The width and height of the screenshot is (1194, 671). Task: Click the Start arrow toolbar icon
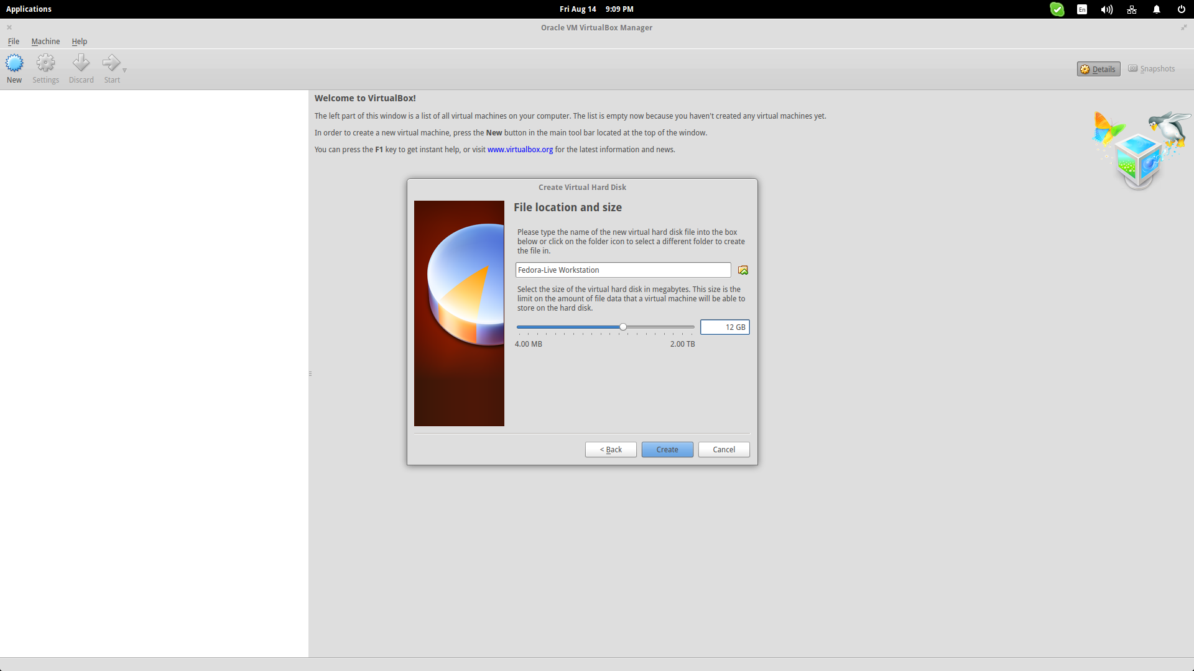[111, 68]
